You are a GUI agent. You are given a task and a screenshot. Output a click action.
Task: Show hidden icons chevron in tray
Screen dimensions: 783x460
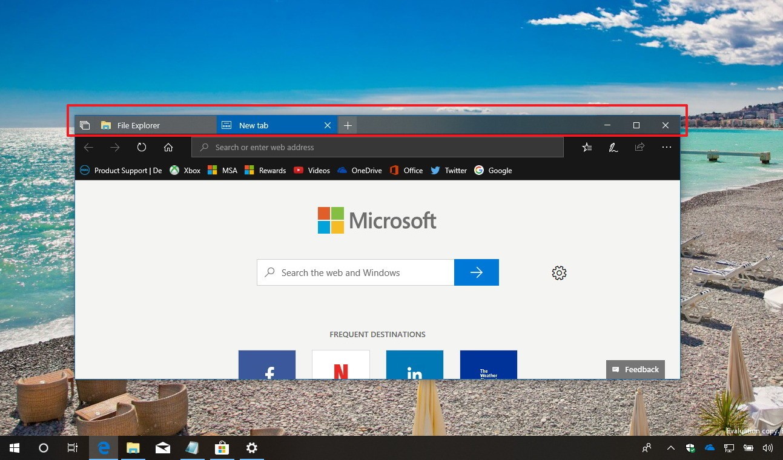(670, 448)
